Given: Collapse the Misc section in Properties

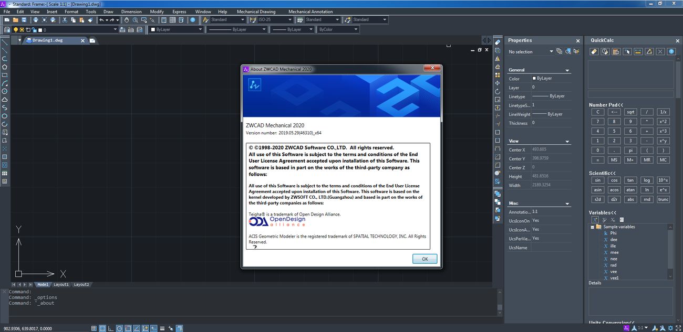Looking at the screenshot, I should (x=567, y=204).
